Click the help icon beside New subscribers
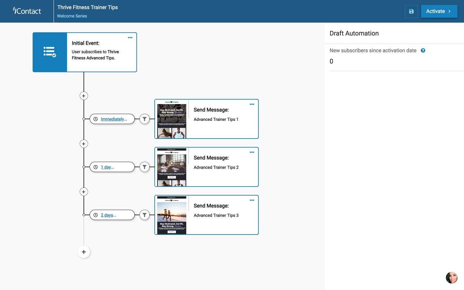Image resolution: width=464 pixels, height=290 pixels. click(423, 51)
